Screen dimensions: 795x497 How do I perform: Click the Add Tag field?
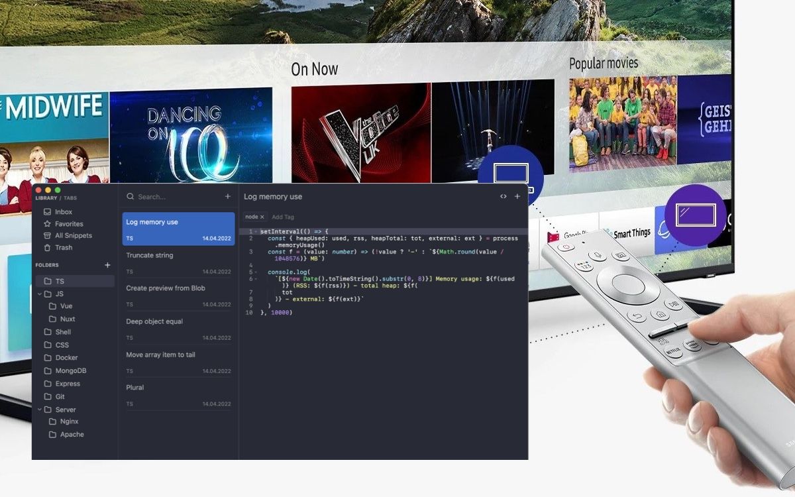pyautogui.click(x=284, y=217)
